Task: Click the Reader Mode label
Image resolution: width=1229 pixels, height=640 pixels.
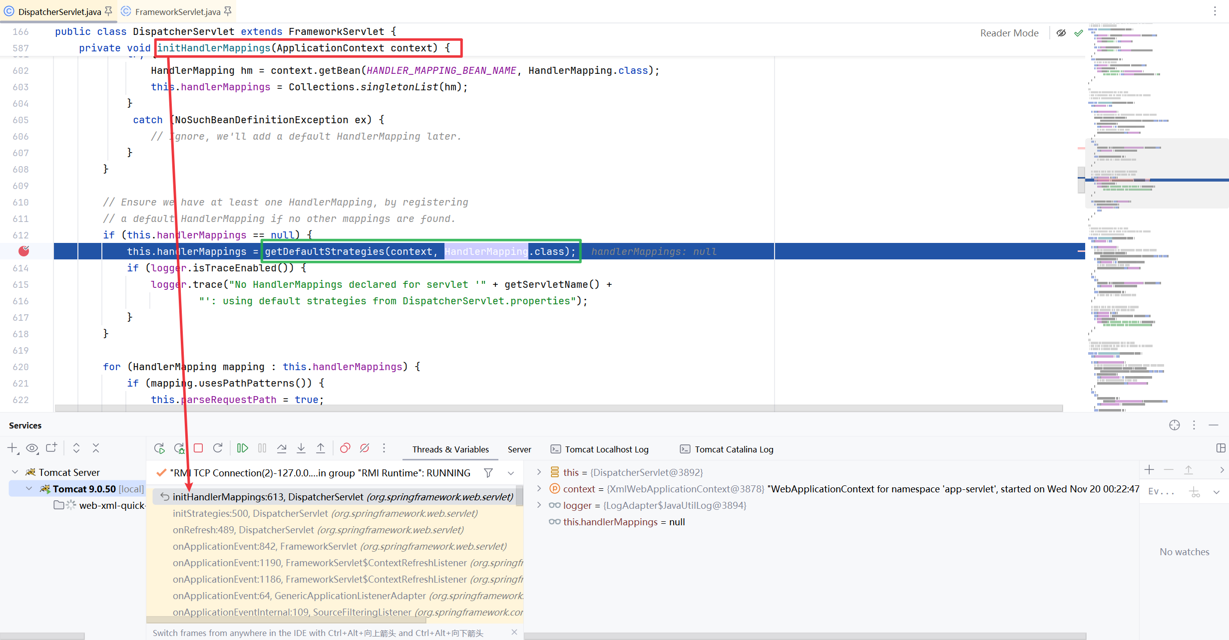Action: 1009,33
